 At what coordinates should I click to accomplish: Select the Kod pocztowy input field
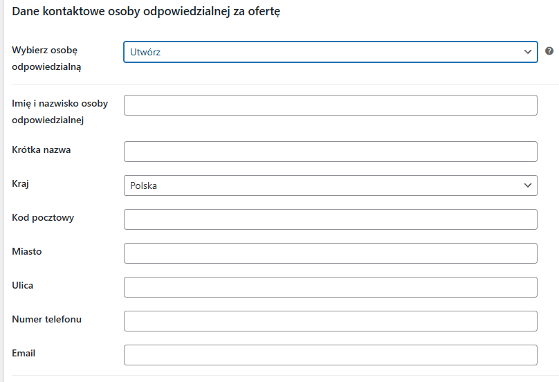pyautogui.click(x=331, y=219)
